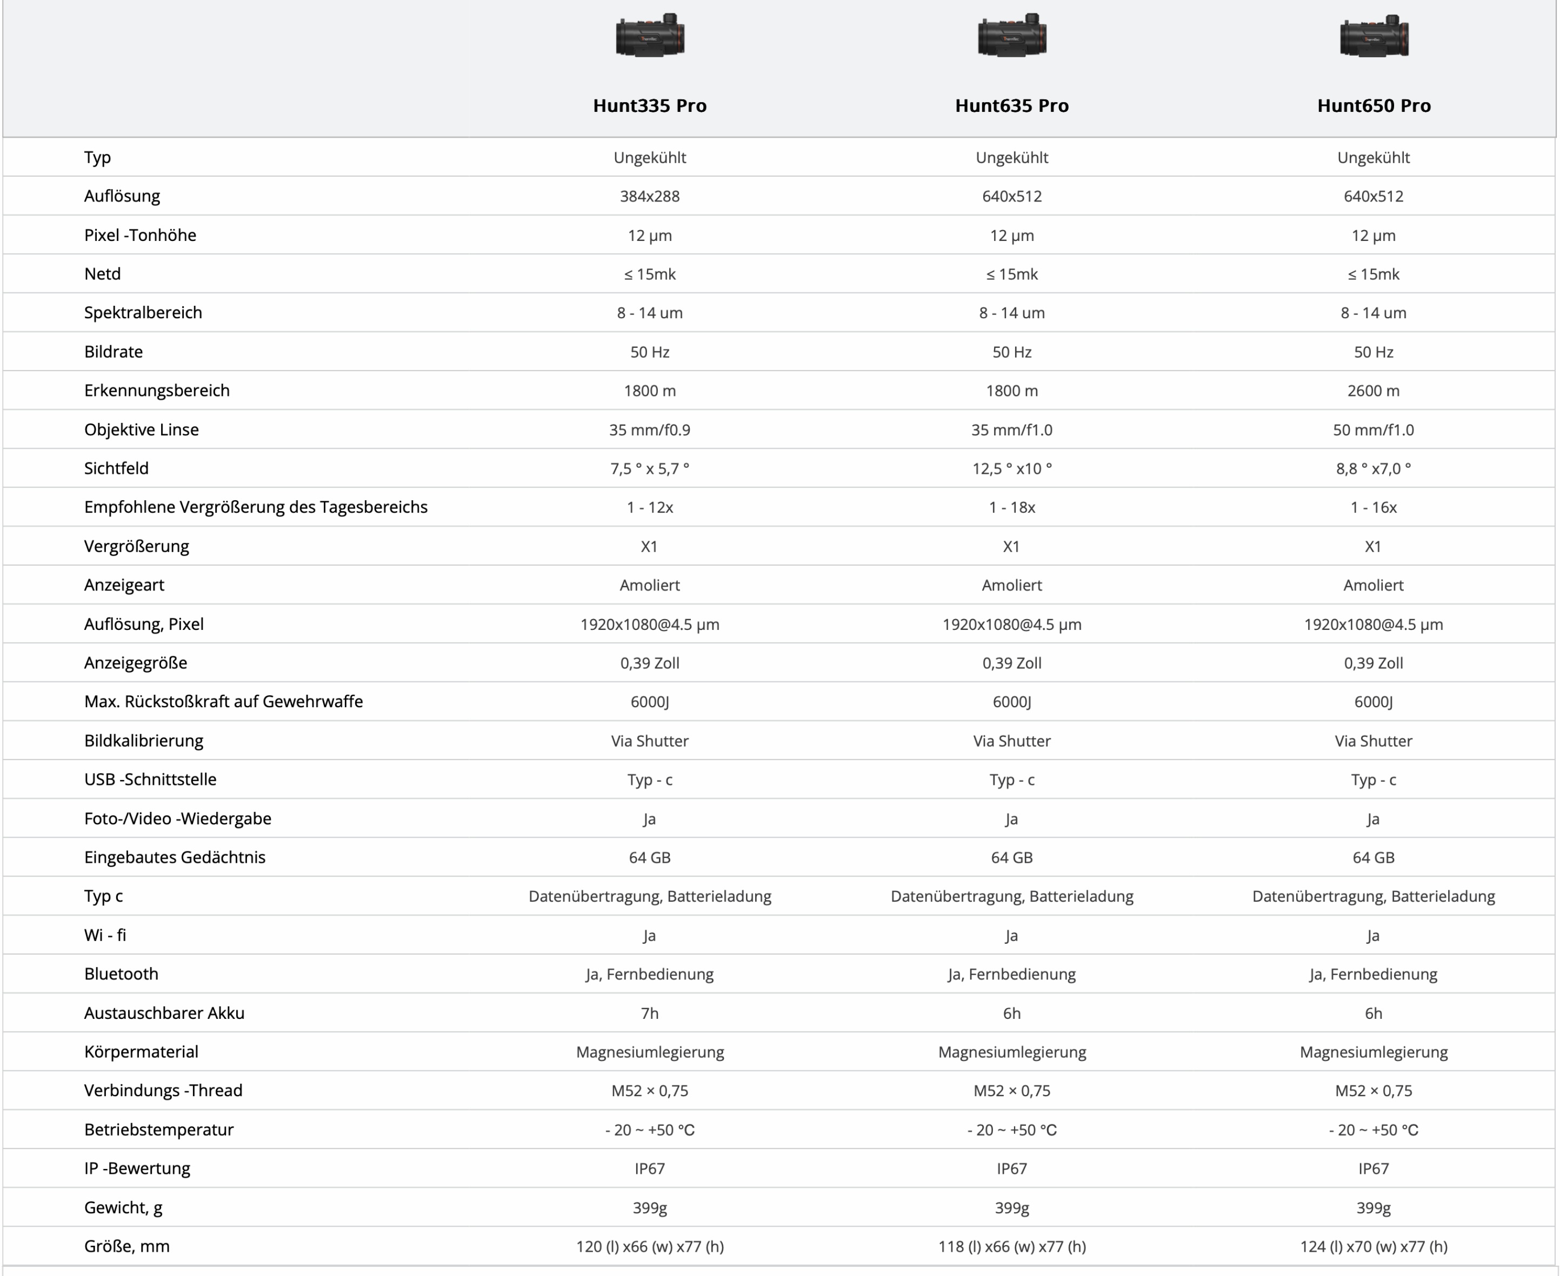Click the 2600 m detection range value
Screen dimensions: 1560x1276
(1373, 391)
